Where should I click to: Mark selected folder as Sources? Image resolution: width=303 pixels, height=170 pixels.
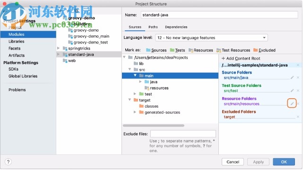click(156, 50)
